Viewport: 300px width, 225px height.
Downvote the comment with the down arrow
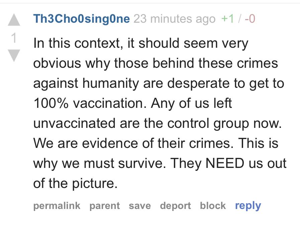14,55
